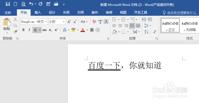The width and height of the screenshot is (199, 103).
Task: Create a new blank document from quick access
Action: tap(15, 4)
